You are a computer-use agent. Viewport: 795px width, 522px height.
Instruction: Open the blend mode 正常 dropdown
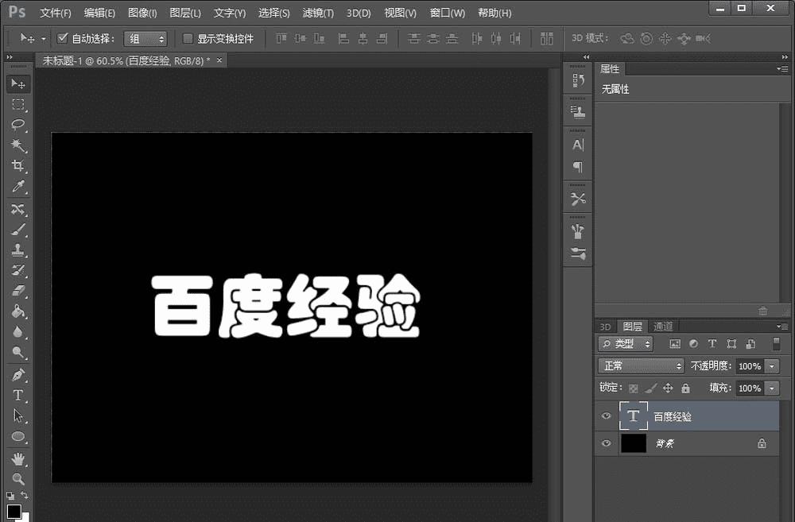pyautogui.click(x=642, y=365)
